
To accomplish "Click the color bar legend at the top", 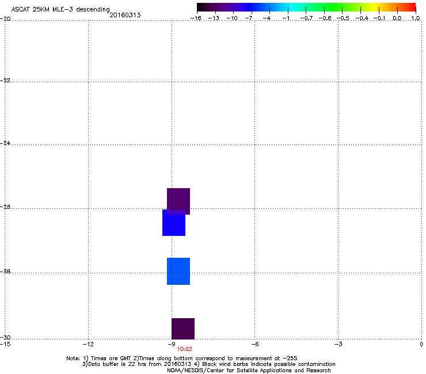I will tap(306, 7).
